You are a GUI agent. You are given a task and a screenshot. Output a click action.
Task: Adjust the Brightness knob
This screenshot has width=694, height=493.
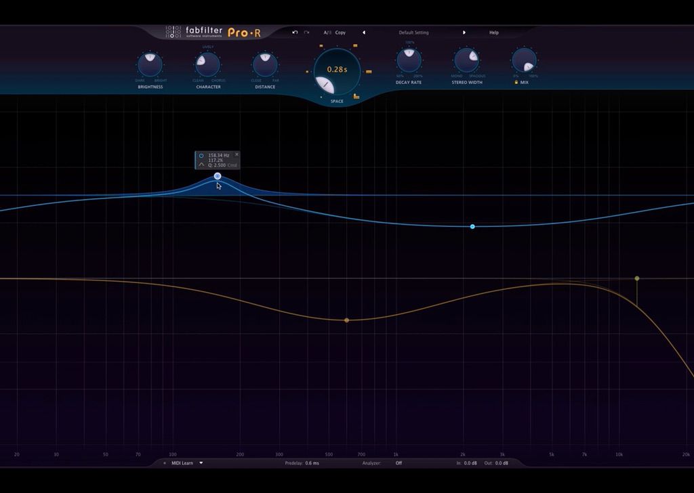coord(150,65)
